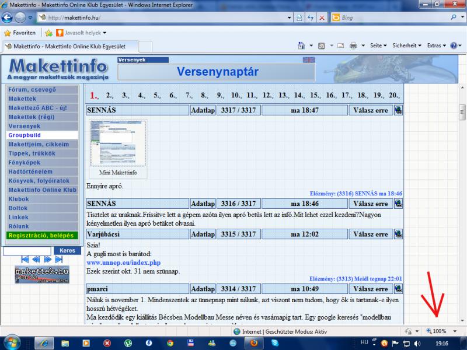The height and width of the screenshot is (350, 467).
Task: Click the English flag language icon
Action: click(x=308, y=60)
